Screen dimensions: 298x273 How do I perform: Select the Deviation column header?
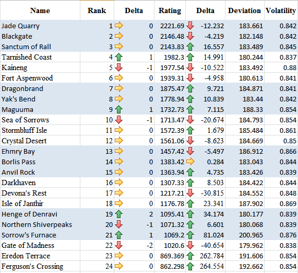click(245, 10)
